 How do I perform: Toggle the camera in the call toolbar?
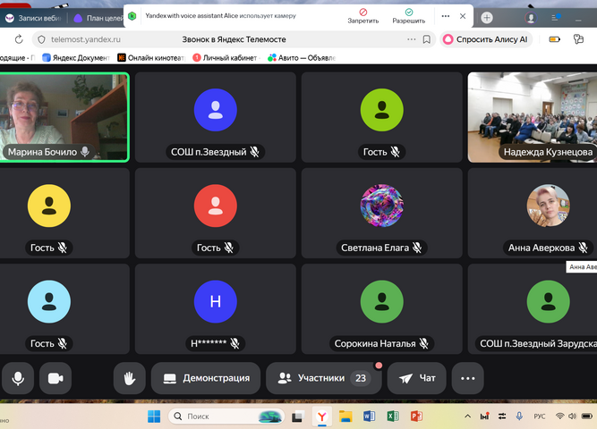pyautogui.click(x=55, y=378)
